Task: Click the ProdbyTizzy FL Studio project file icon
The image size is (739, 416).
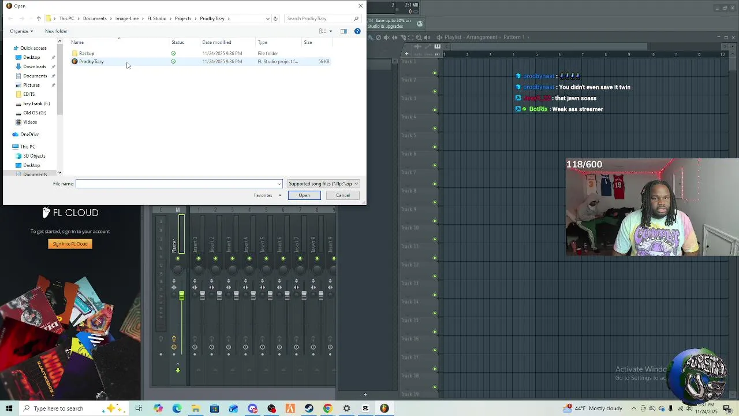Action: [74, 61]
